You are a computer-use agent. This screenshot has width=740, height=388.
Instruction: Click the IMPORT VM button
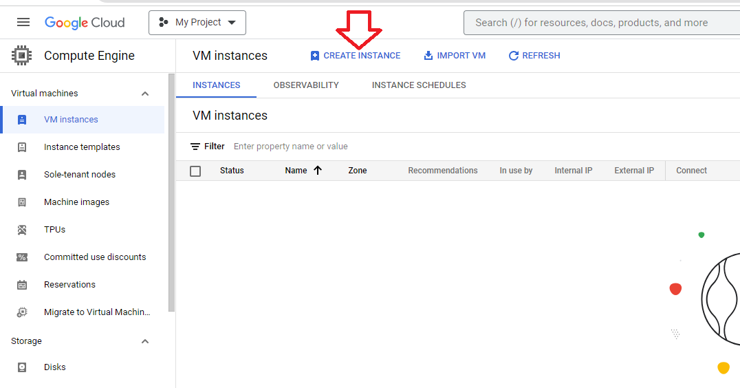tap(455, 56)
